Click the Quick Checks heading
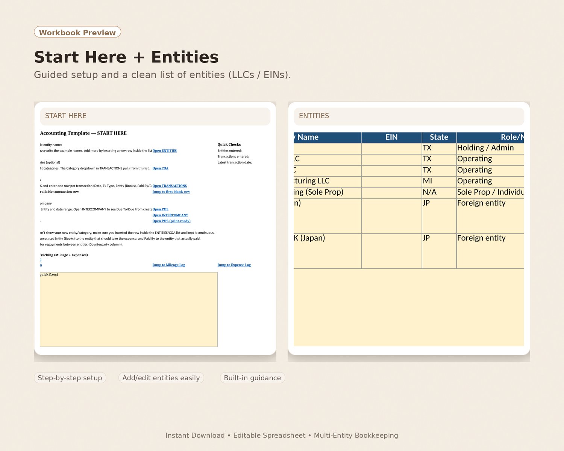The height and width of the screenshot is (451, 564). (229, 145)
